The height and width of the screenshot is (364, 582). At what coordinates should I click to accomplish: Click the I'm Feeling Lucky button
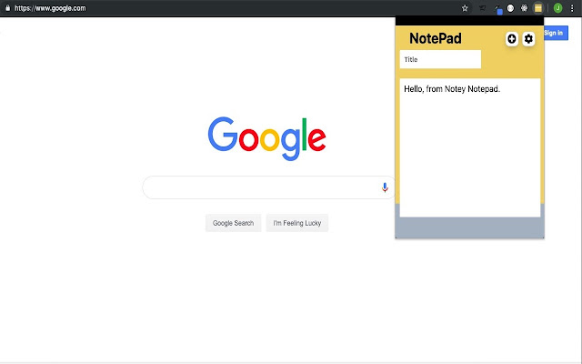click(x=297, y=223)
